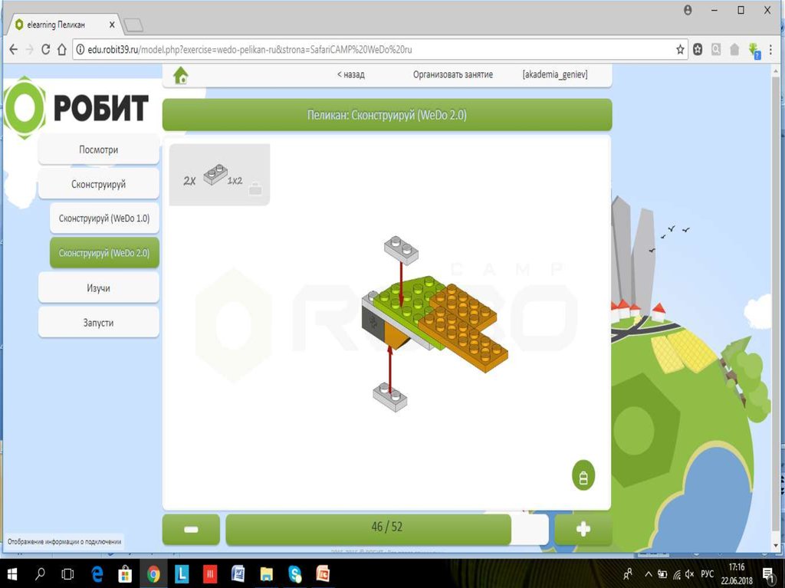Click Пеликан: Сконструируй (WeDo 2.0) header
The width and height of the screenshot is (785, 588).
tap(386, 115)
